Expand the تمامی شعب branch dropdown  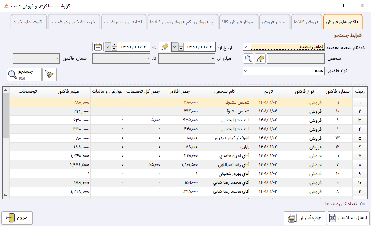tap(246, 47)
